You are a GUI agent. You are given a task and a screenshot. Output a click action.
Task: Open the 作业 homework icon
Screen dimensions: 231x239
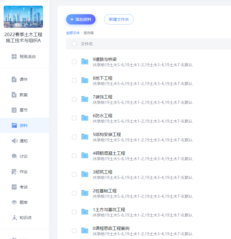(14, 172)
